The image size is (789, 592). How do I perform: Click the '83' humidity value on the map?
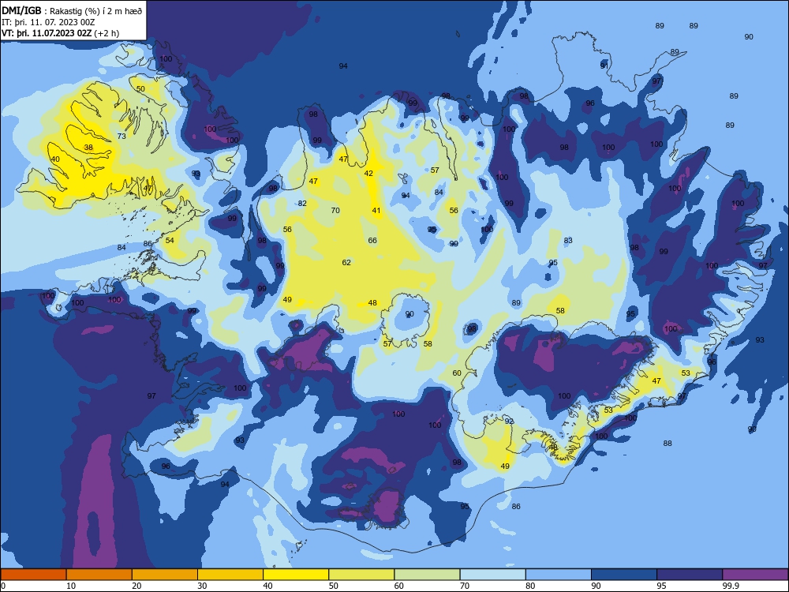click(x=568, y=240)
